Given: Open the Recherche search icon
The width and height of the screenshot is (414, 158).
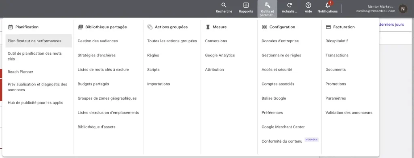Looking at the screenshot, I should tap(224, 5).
